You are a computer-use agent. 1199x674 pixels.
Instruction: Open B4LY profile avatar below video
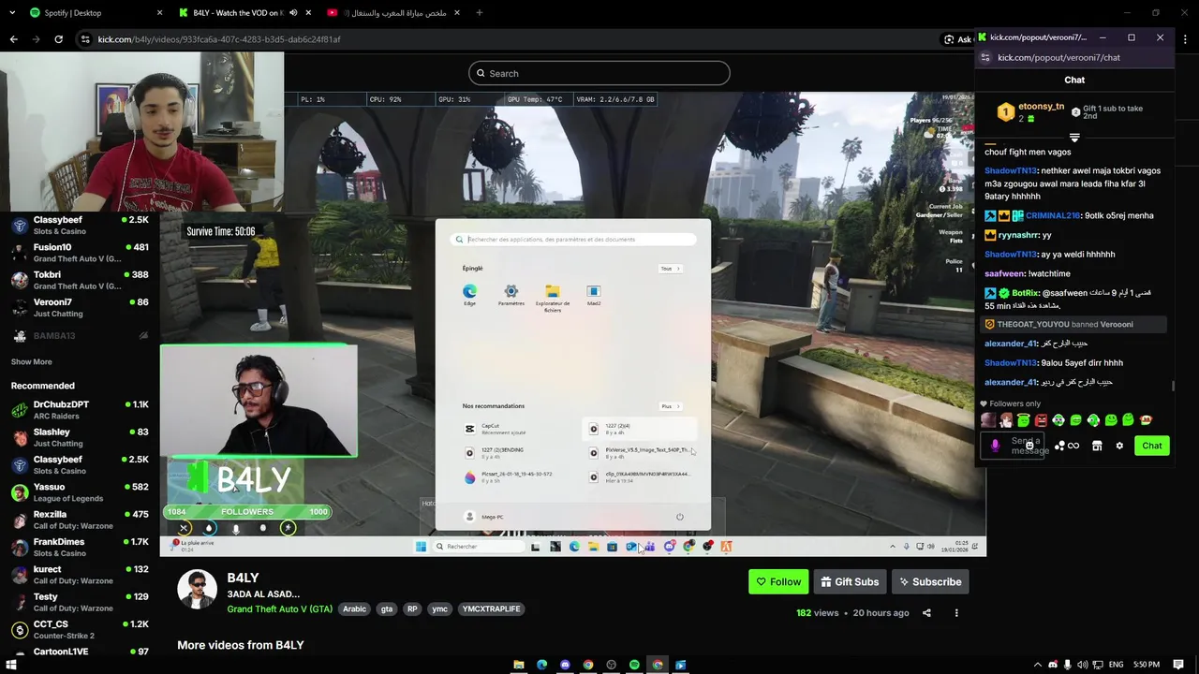pyautogui.click(x=197, y=589)
